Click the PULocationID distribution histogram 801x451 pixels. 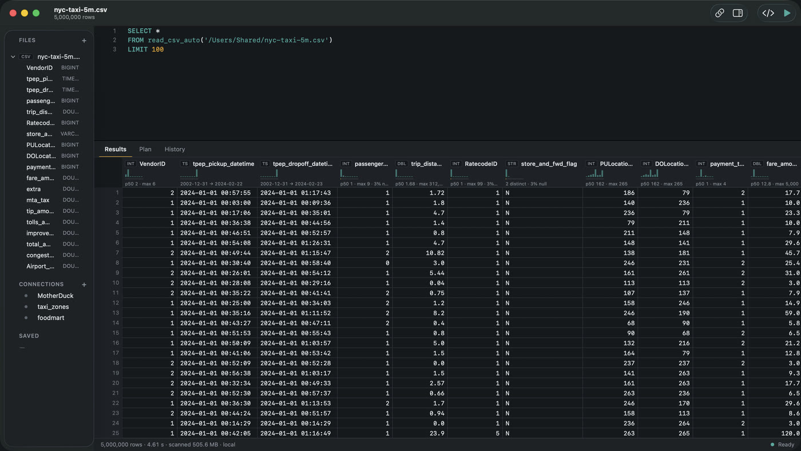595,173
